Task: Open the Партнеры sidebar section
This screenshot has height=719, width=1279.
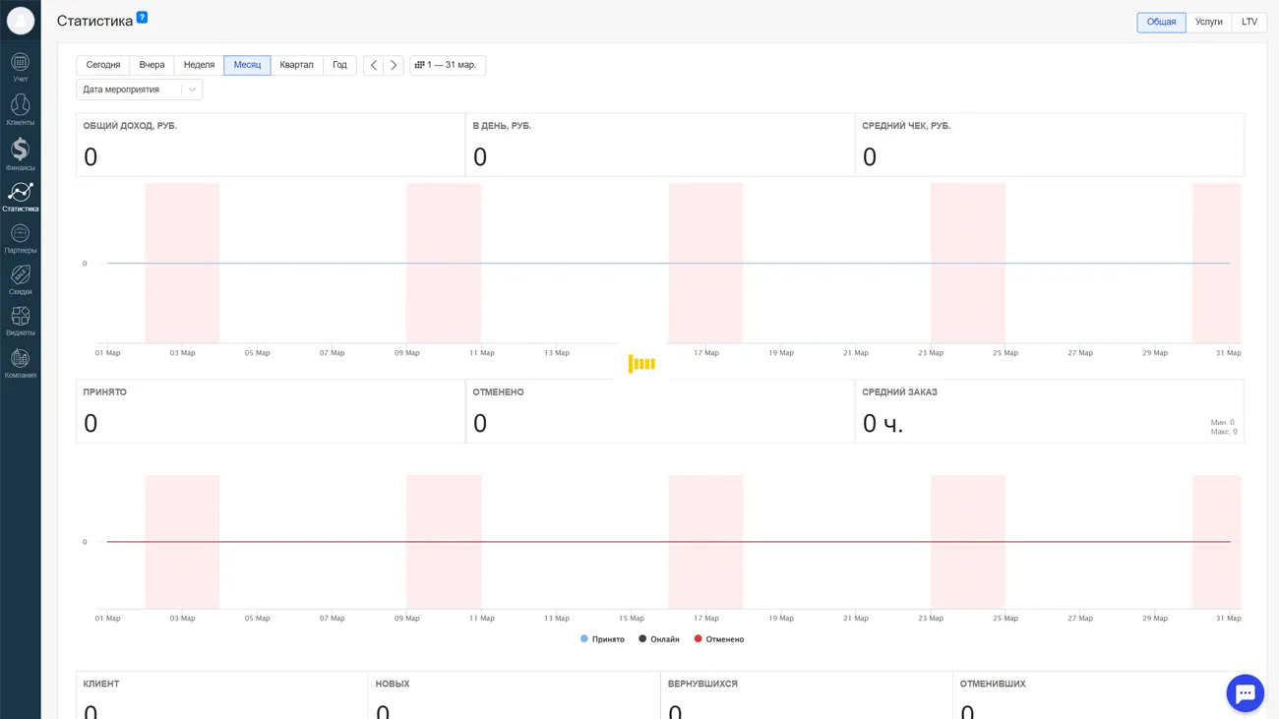Action: coord(20,238)
